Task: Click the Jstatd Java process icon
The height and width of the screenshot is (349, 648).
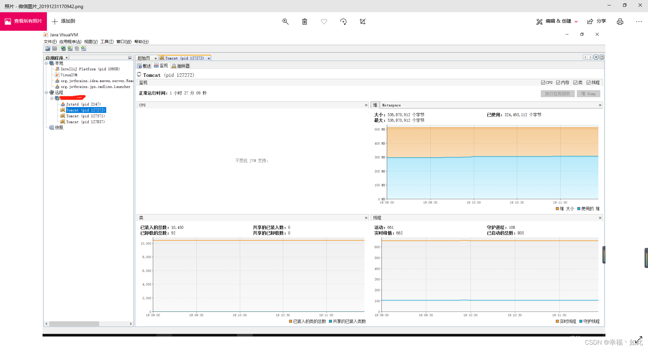Action: (x=63, y=104)
